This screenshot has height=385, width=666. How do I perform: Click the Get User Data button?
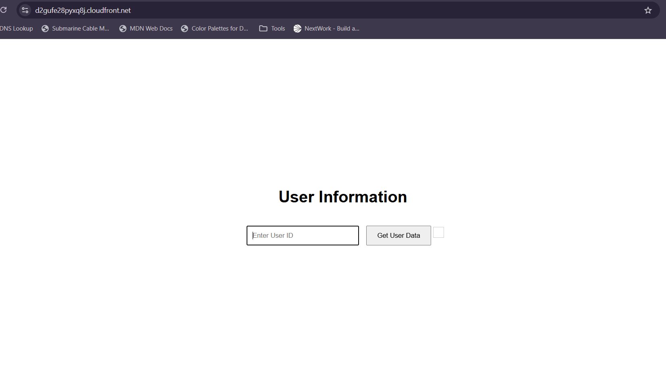point(398,235)
